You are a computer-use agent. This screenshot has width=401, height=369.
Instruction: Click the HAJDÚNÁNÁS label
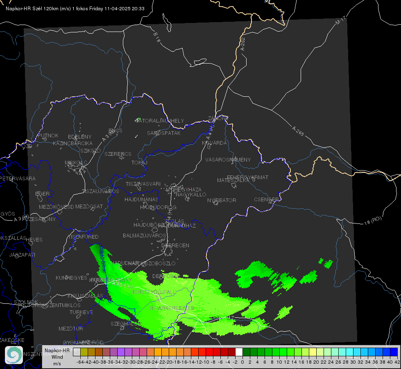pyautogui.click(x=141, y=199)
